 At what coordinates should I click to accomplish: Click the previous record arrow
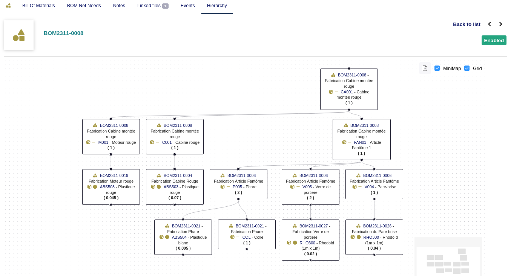tap(490, 24)
